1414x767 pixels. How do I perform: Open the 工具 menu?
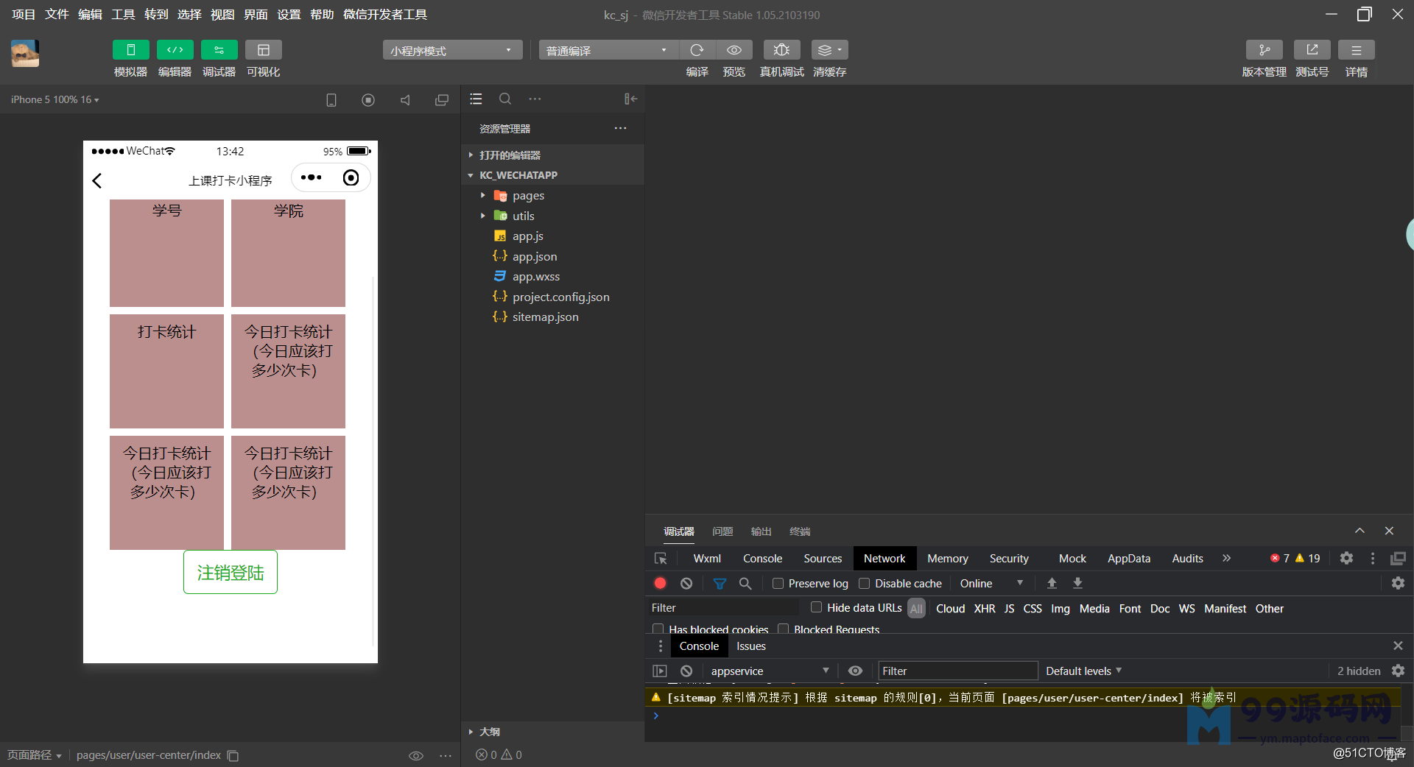click(x=123, y=15)
